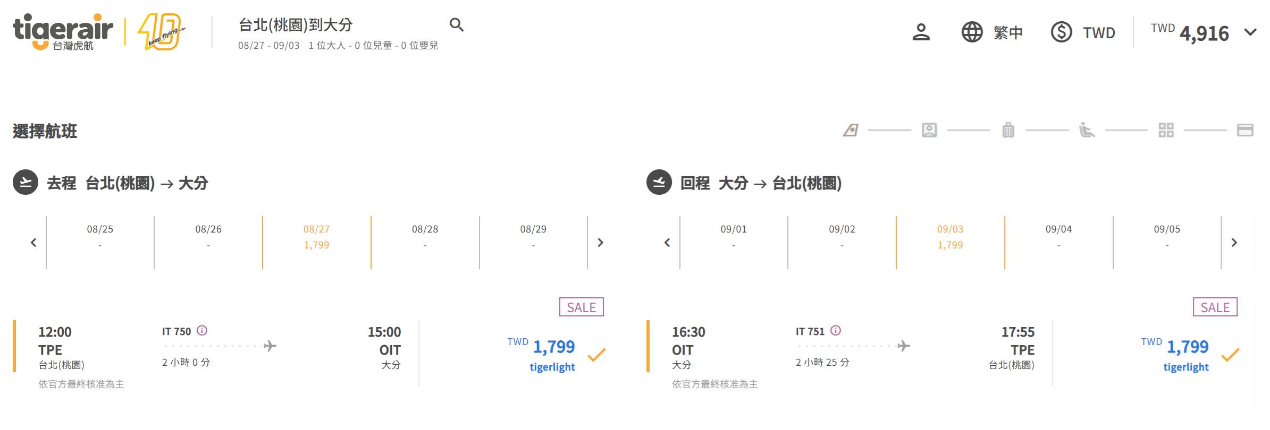Show later return dates with right arrow
Image resolution: width=1270 pixels, height=430 pixels.
coord(1234,243)
